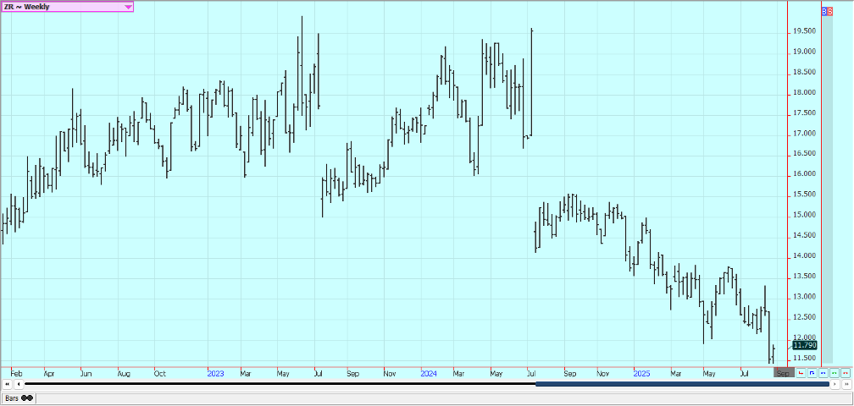Click the 18.000 price axis label
Screen dimensions: 854x406
click(x=804, y=92)
